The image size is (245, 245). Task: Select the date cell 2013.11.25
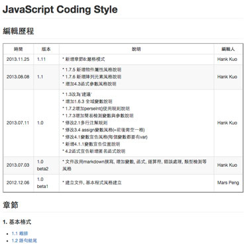tap(18, 59)
